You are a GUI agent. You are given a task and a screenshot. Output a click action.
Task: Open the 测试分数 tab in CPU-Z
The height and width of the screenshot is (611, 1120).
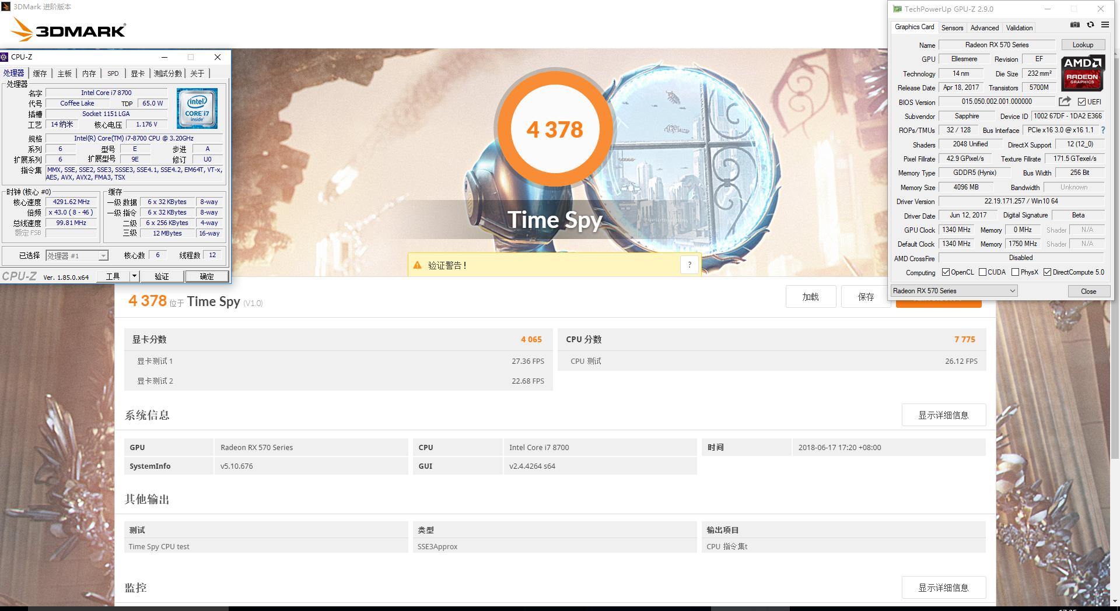(168, 73)
